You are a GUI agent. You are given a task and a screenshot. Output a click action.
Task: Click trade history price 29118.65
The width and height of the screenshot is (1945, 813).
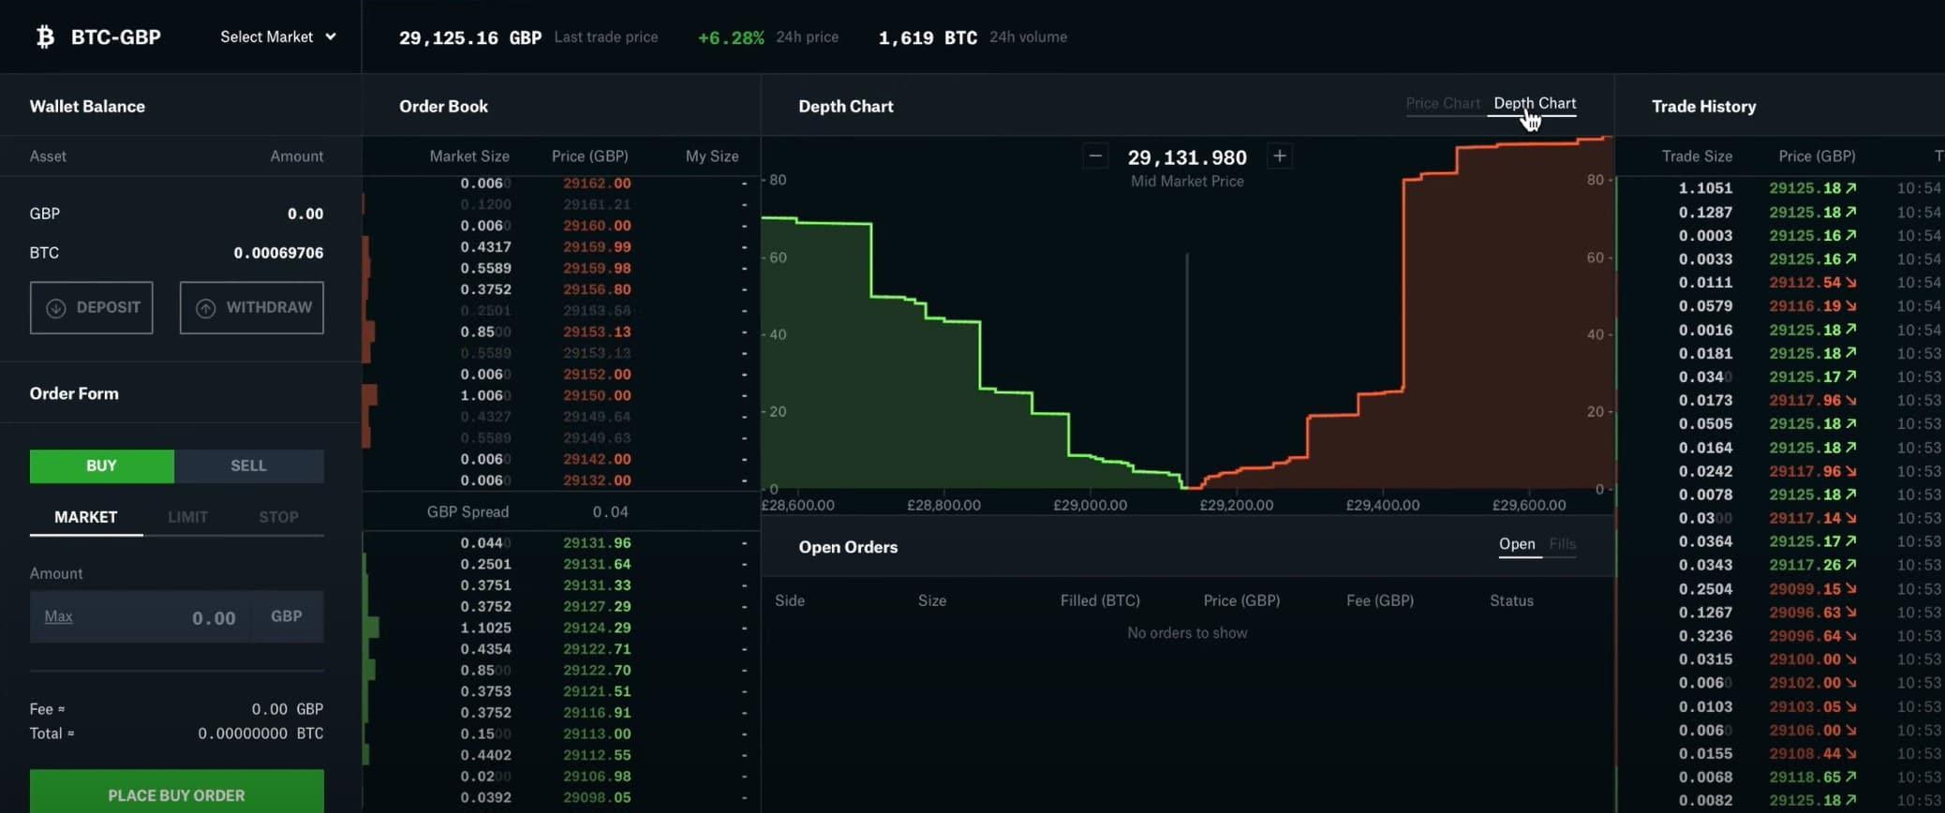(x=1805, y=777)
